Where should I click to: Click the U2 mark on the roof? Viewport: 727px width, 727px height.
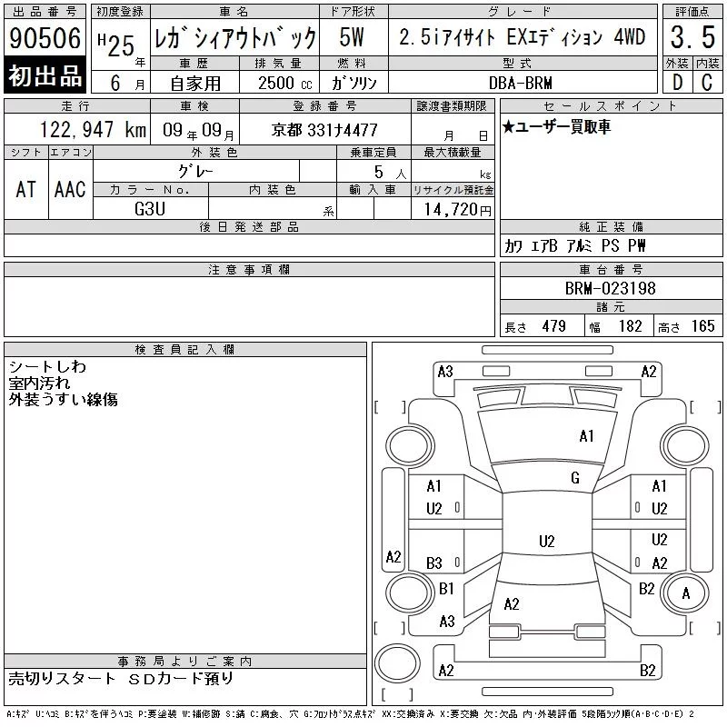tap(547, 541)
